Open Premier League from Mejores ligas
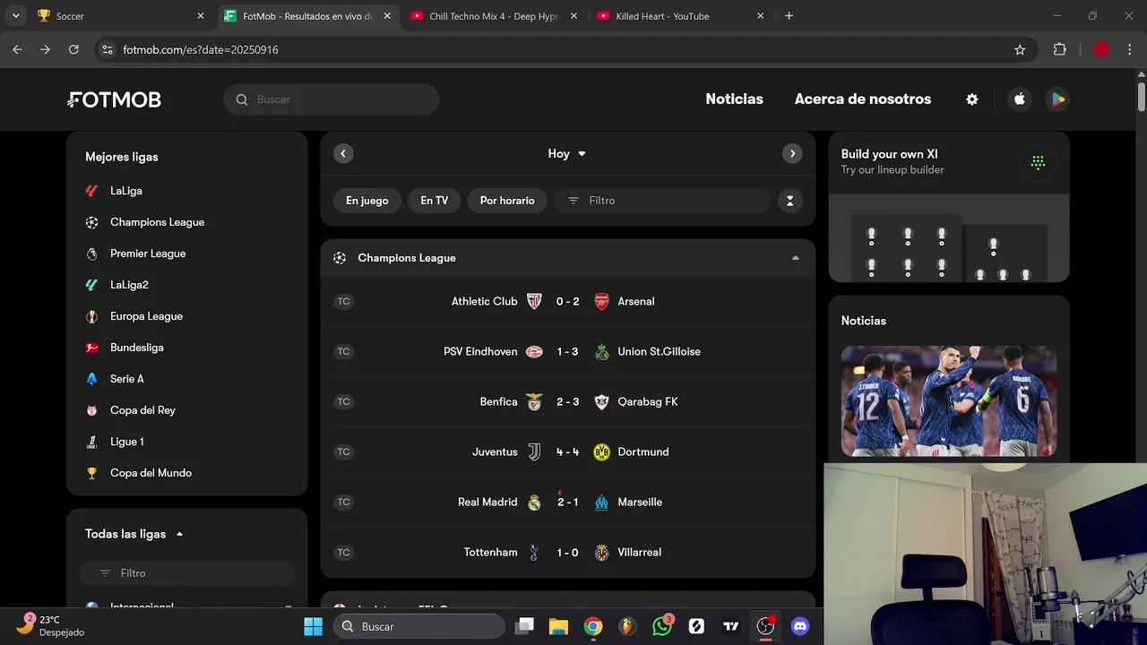This screenshot has height=645, width=1147. [x=148, y=254]
